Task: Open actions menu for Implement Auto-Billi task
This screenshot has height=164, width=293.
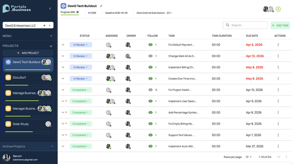Action: pyautogui.click(x=278, y=146)
